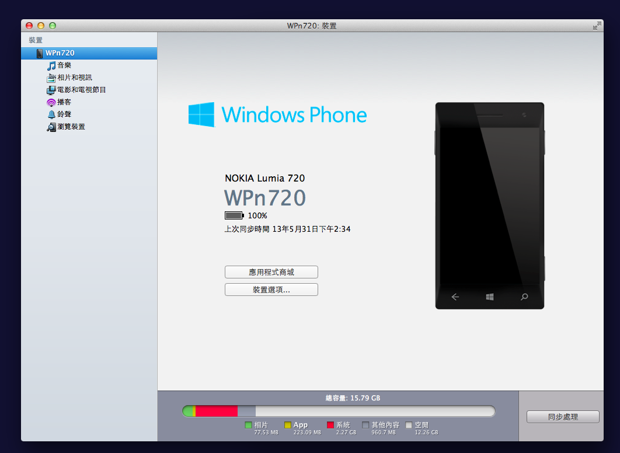Click the 960.7 MB other content value

384,433
